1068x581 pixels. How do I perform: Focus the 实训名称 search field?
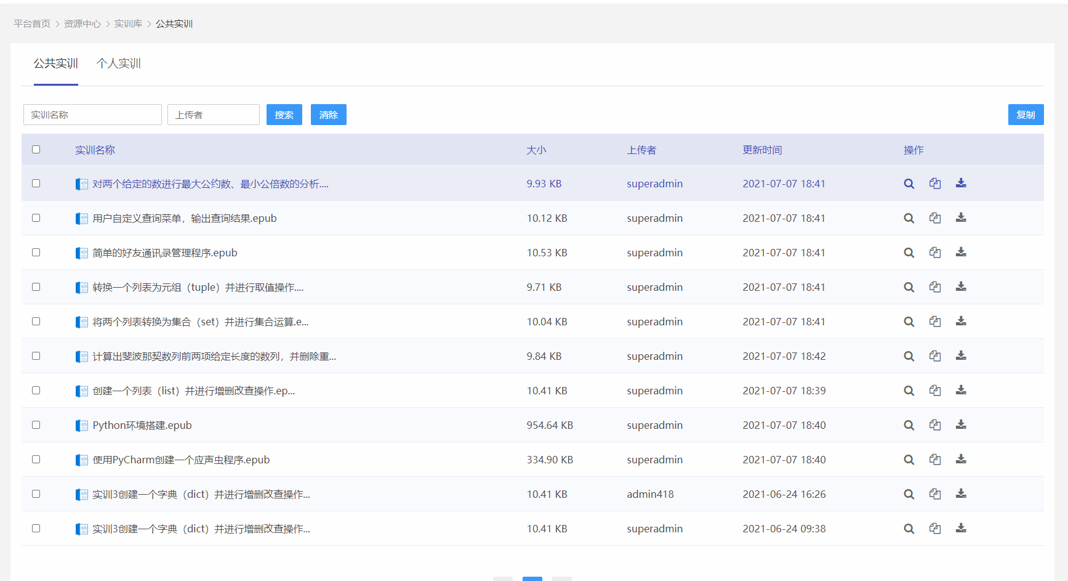coord(92,115)
